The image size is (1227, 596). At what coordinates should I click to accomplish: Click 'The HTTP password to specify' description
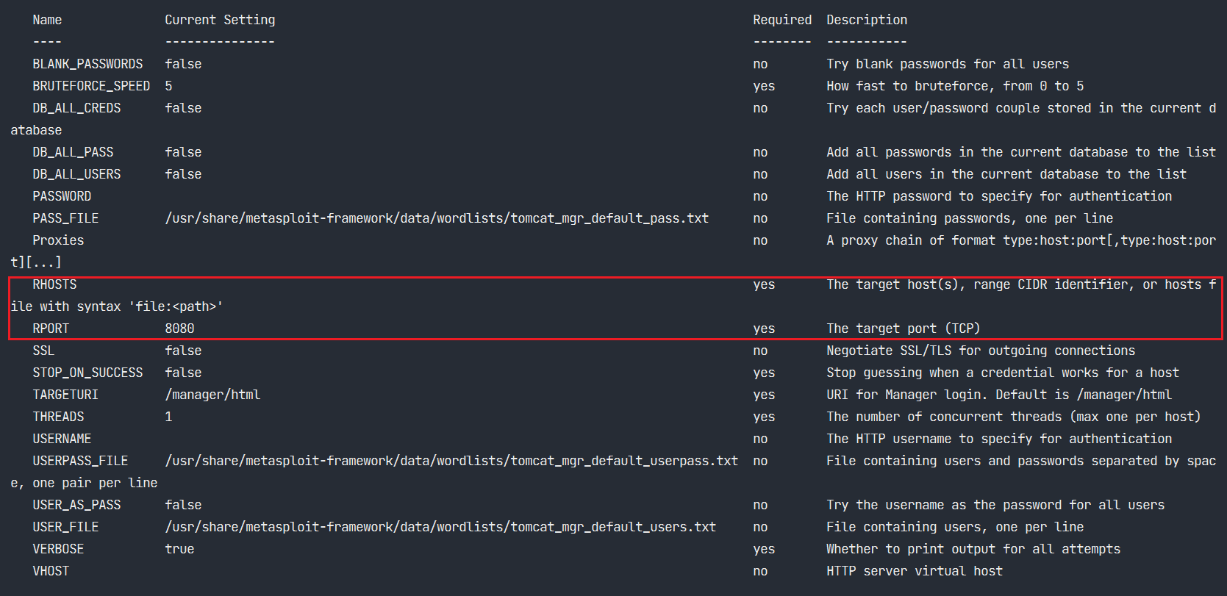999,196
